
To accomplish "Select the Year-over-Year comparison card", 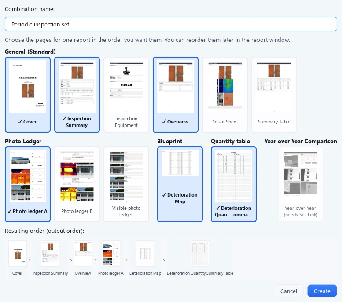I will point(301,184).
